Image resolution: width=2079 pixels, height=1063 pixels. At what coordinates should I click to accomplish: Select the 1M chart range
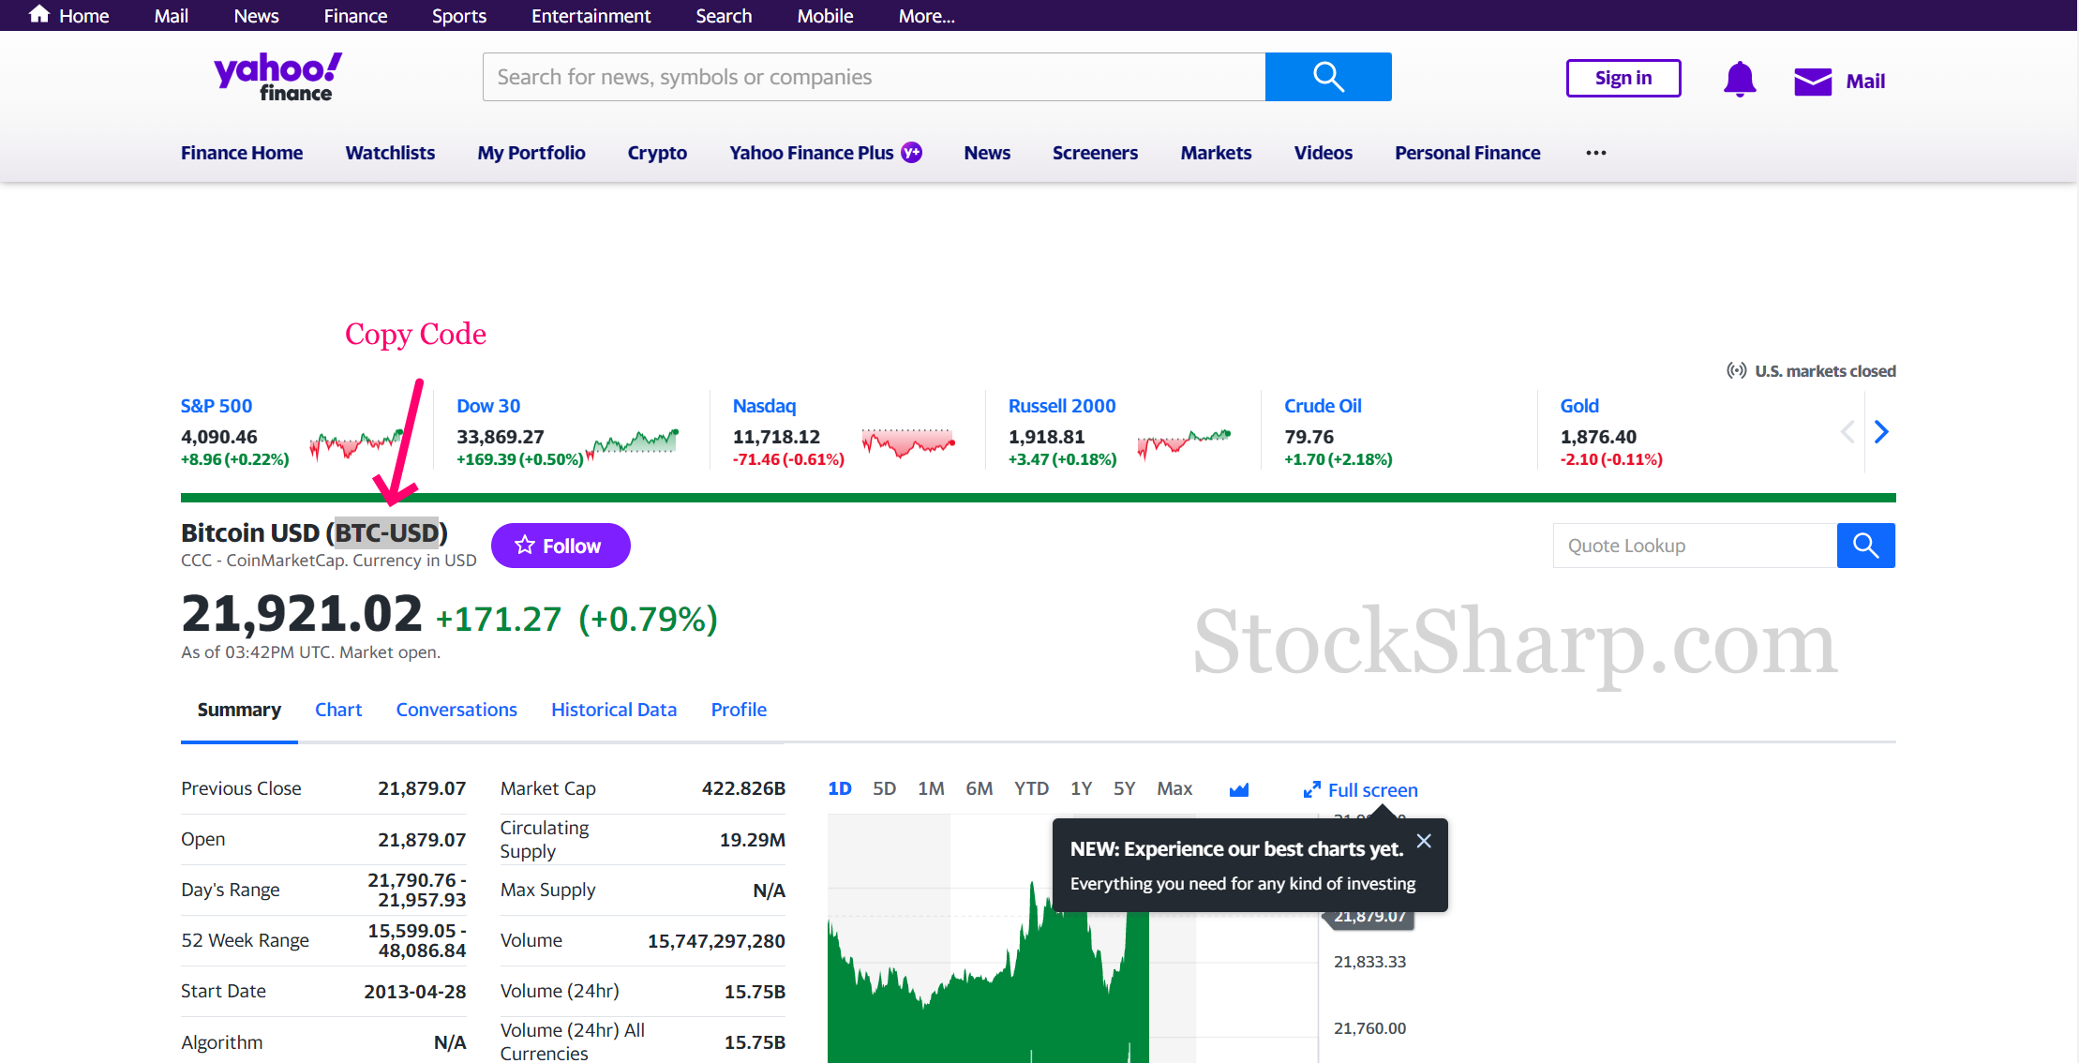tap(931, 788)
